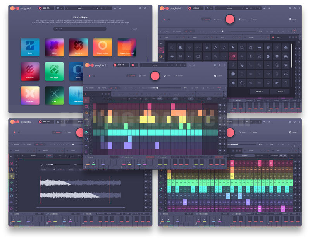The height and width of the screenshot is (239, 310).
Task: Select the orange track icon in center window
Action: click(86, 113)
